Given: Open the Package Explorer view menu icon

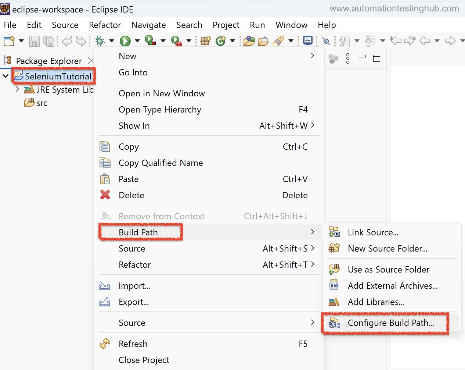Looking at the screenshot, I should [x=347, y=58].
